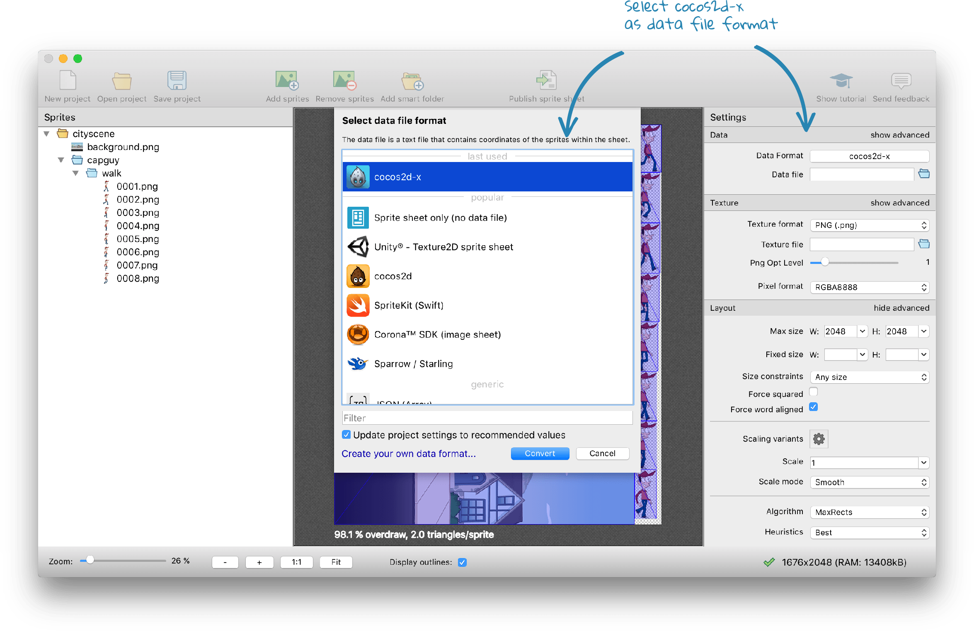Click the Add sprites icon

[x=287, y=80]
